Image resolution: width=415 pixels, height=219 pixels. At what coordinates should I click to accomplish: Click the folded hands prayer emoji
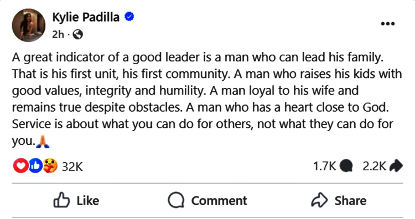tap(43, 142)
